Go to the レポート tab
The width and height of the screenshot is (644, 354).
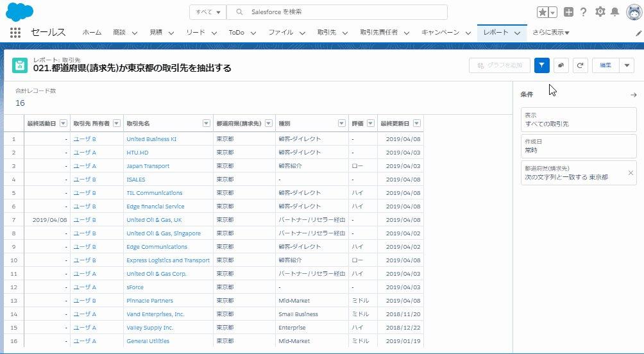496,33
